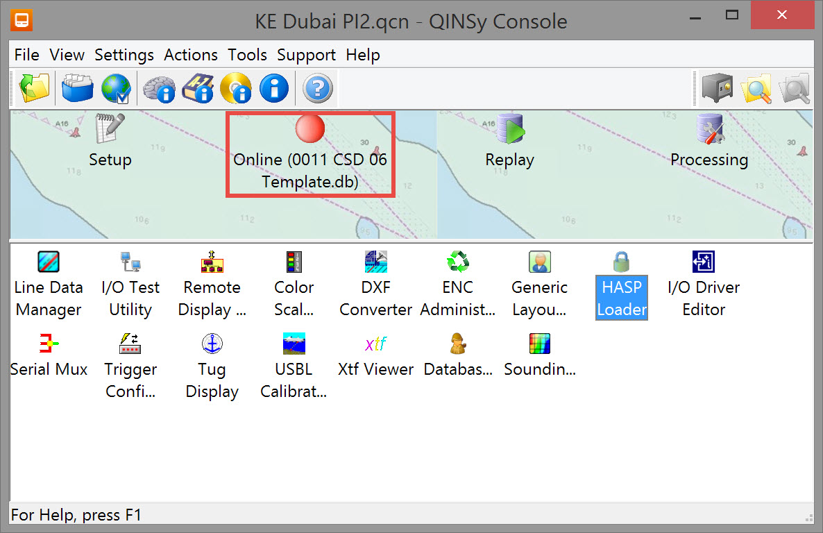Click the brain info toolbar icon
The height and width of the screenshot is (533, 823).
[x=159, y=89]
